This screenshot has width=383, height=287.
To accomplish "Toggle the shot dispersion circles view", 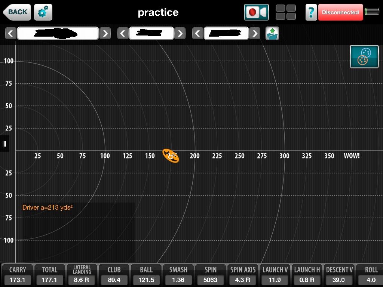I will 364,57.
